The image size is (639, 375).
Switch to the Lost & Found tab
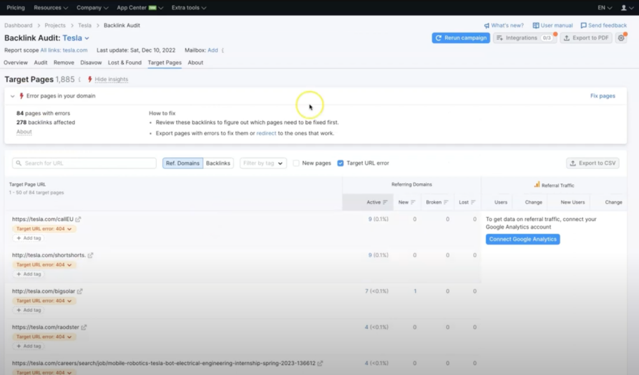125,63
